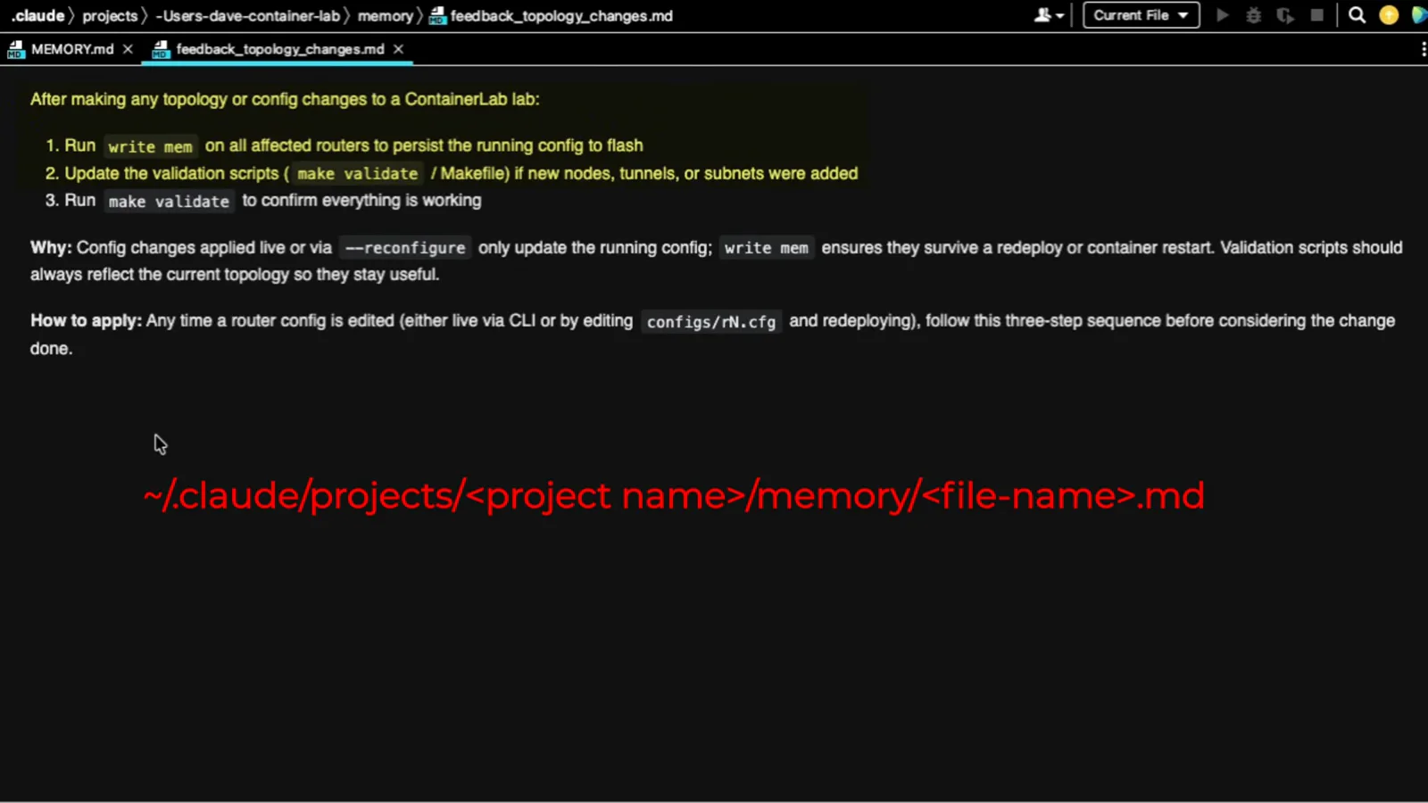Click the 'After making any topology' heading line
1428x803 pixels.
click(285, 99)
